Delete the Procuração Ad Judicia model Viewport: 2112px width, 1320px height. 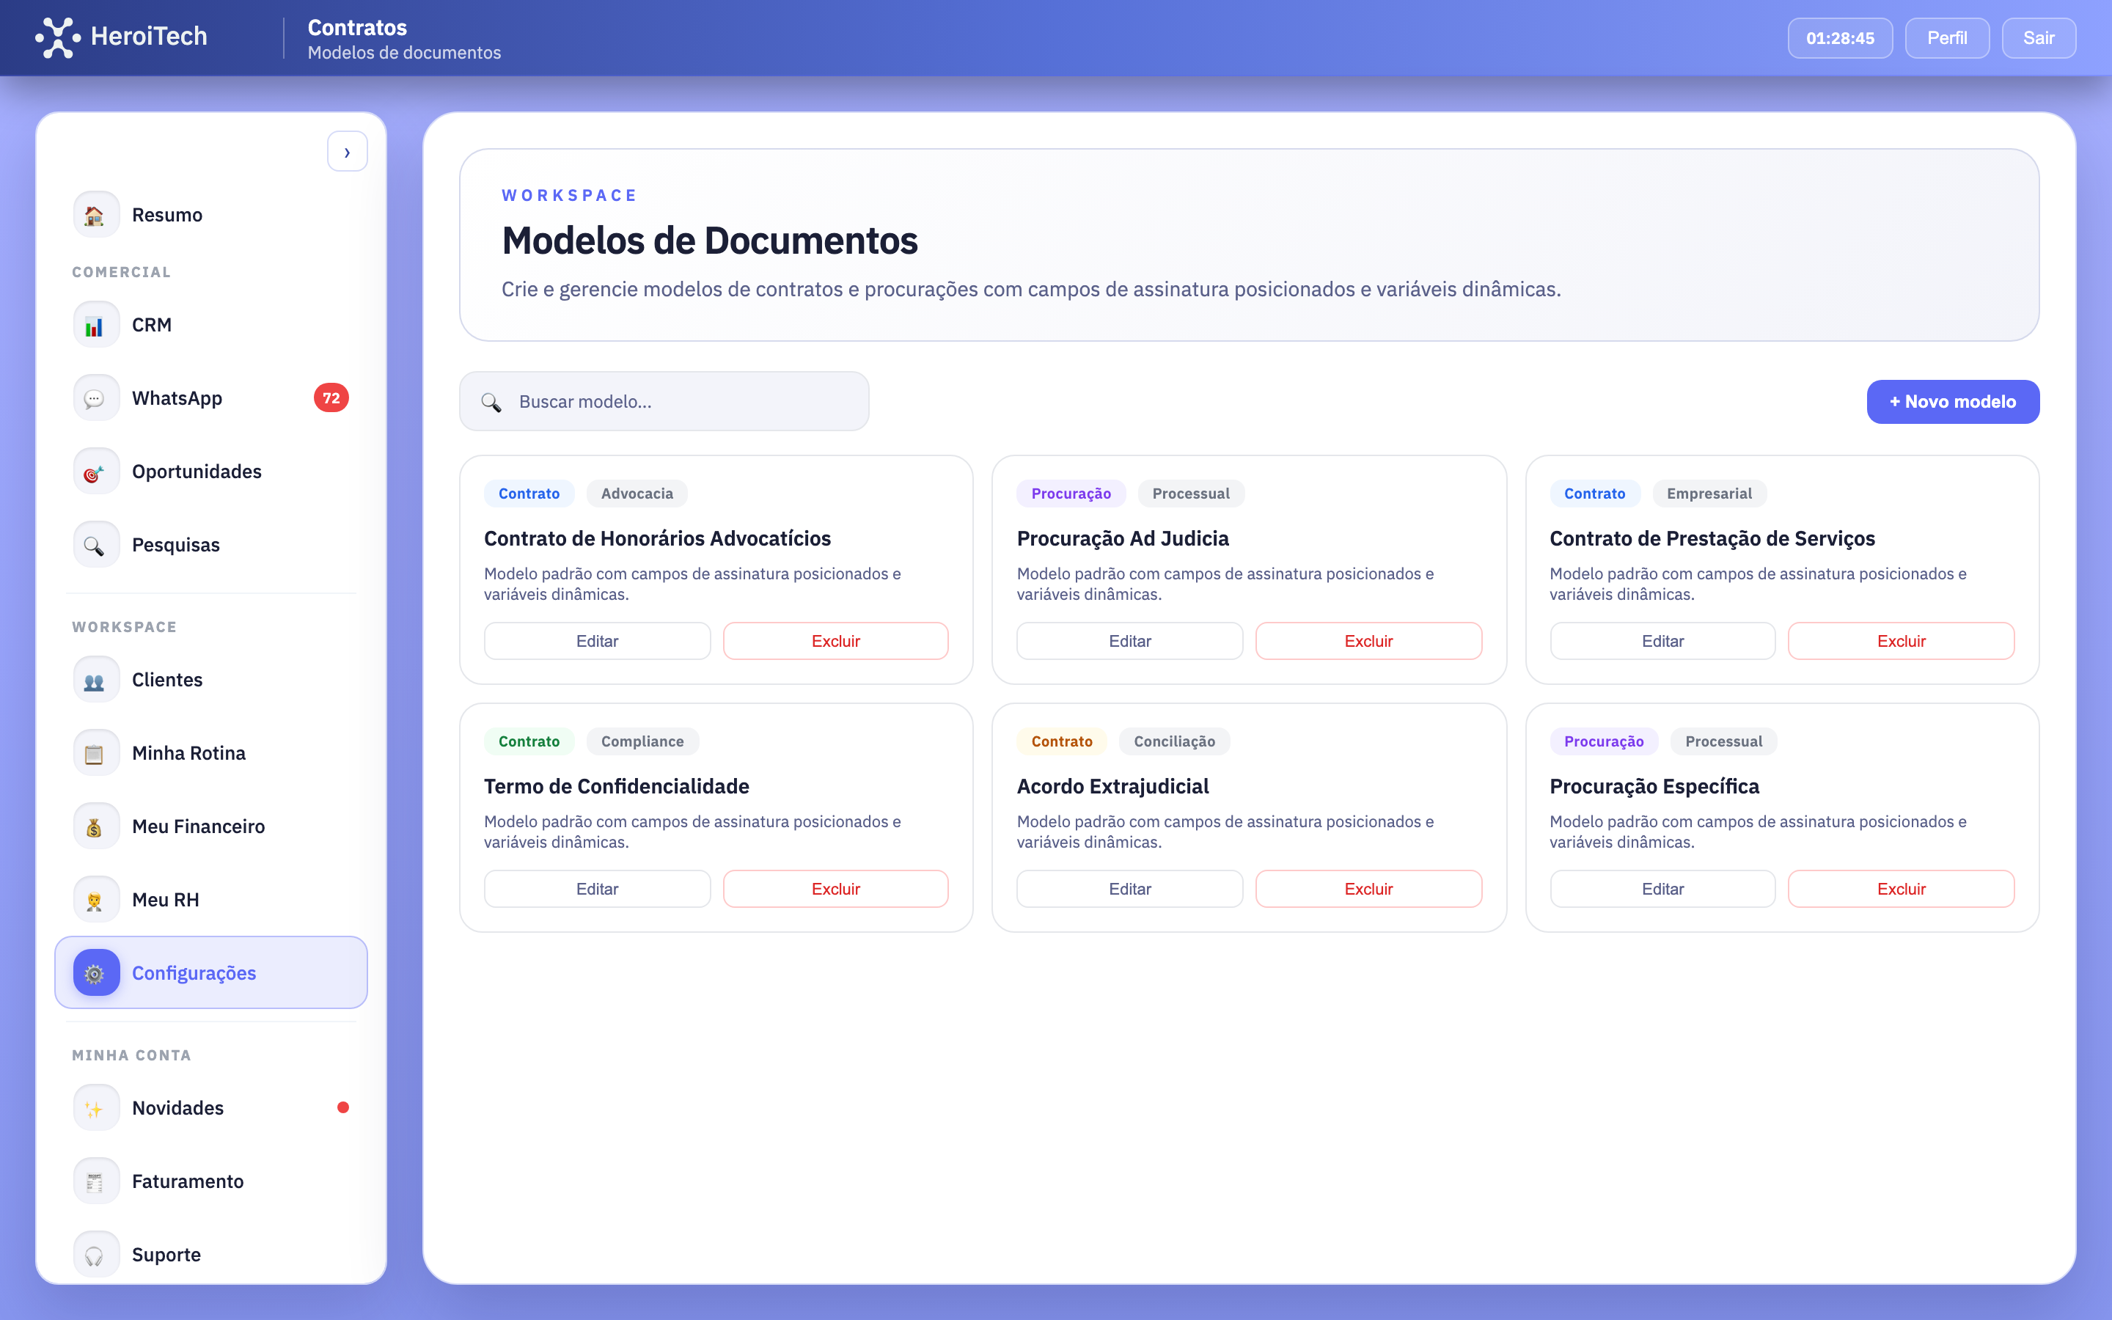(1368, 641)
